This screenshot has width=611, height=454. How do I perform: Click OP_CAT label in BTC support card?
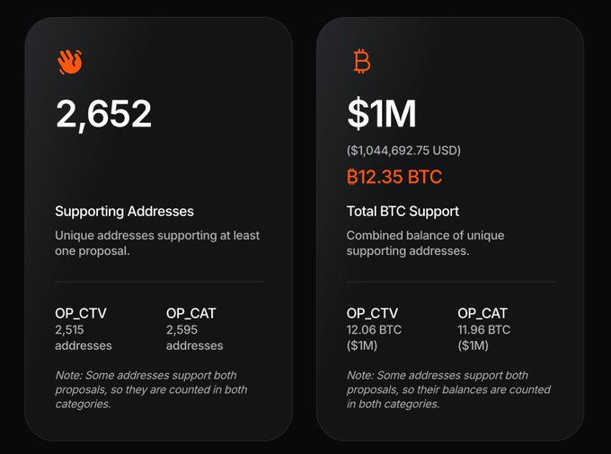click(483, 313)
